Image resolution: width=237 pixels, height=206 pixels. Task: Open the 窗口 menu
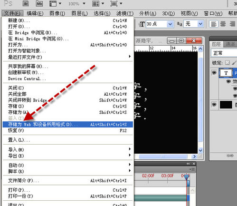213,13
